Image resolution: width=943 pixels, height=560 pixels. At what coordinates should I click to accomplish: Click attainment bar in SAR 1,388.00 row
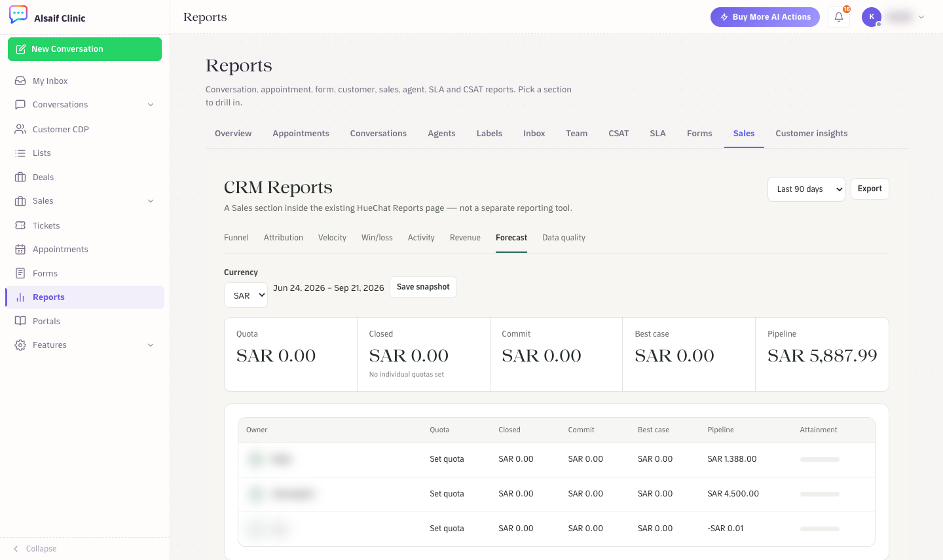[x=819, y=460]
